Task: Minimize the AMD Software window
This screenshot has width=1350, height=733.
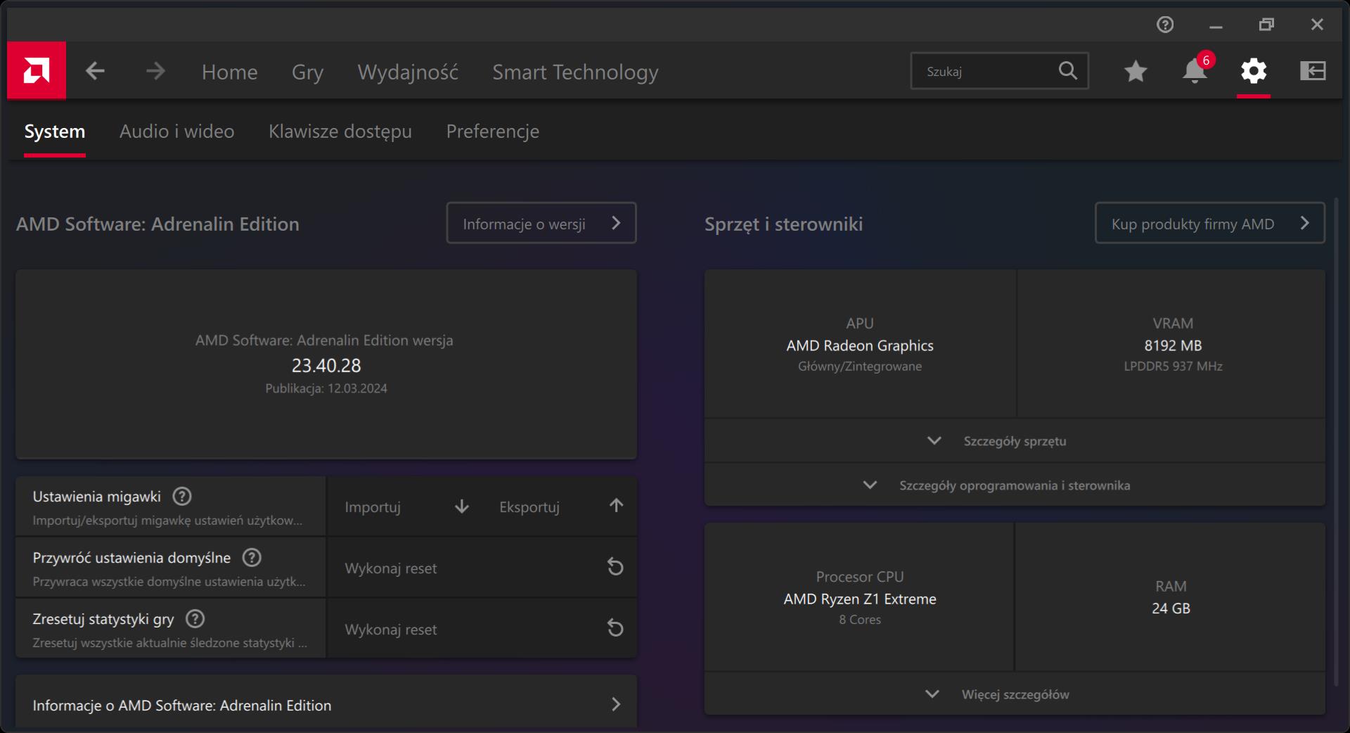Action: click(x=1216, y=25)
